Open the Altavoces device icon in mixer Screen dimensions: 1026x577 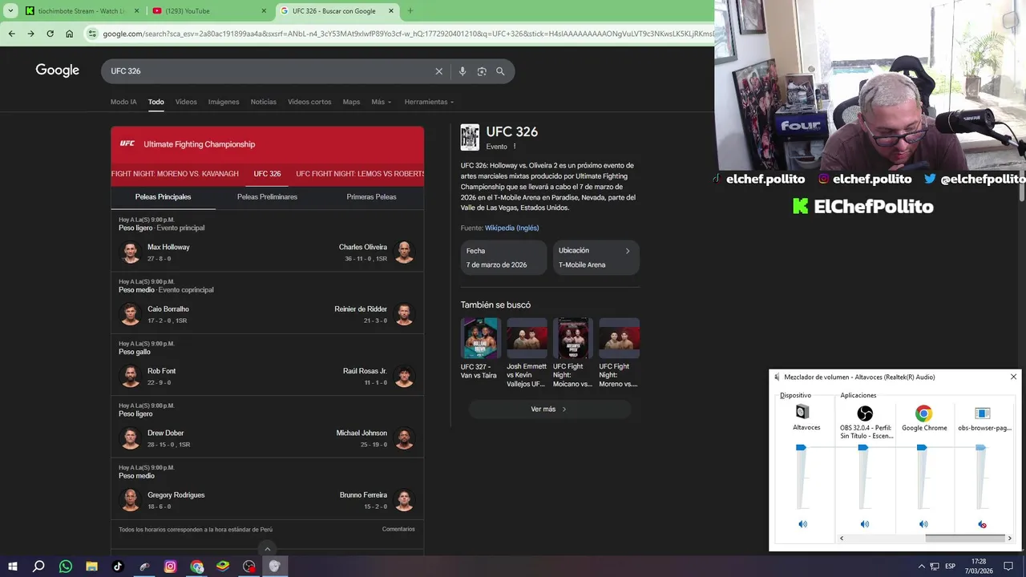tap(802, 412)
